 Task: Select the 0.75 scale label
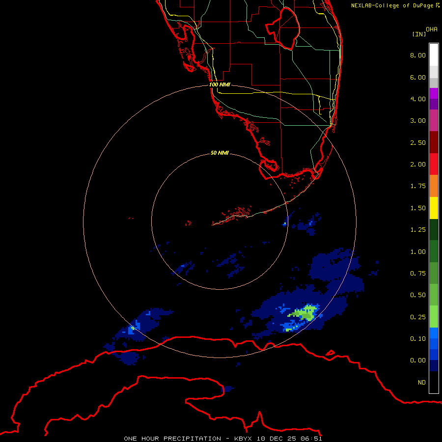(418, 274)
